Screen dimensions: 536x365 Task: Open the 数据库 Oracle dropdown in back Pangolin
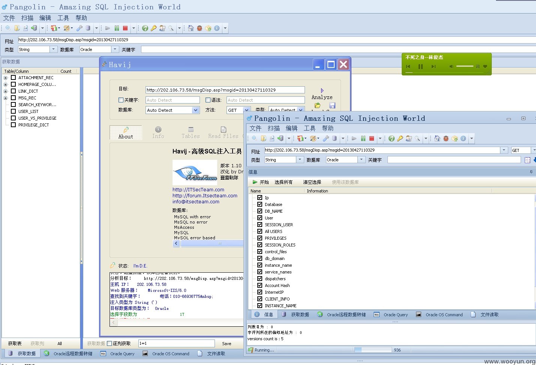(x=115, y=49)
